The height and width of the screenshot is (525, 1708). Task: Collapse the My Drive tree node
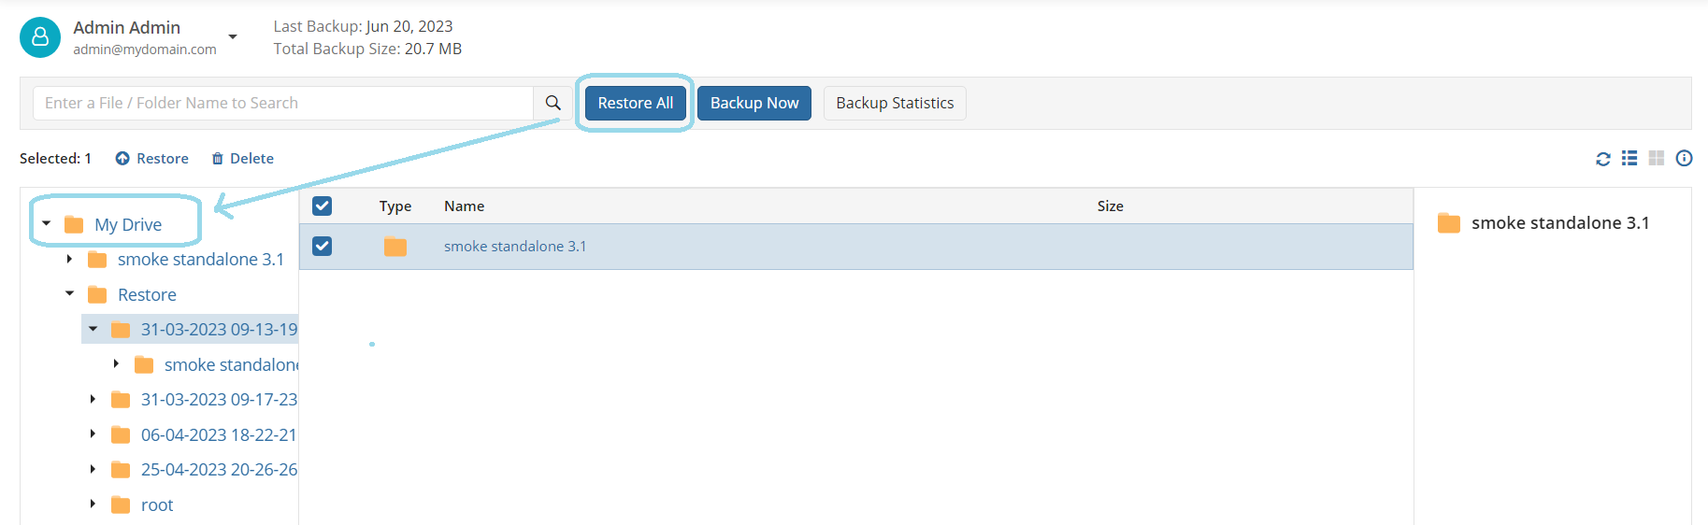(47, 223)
